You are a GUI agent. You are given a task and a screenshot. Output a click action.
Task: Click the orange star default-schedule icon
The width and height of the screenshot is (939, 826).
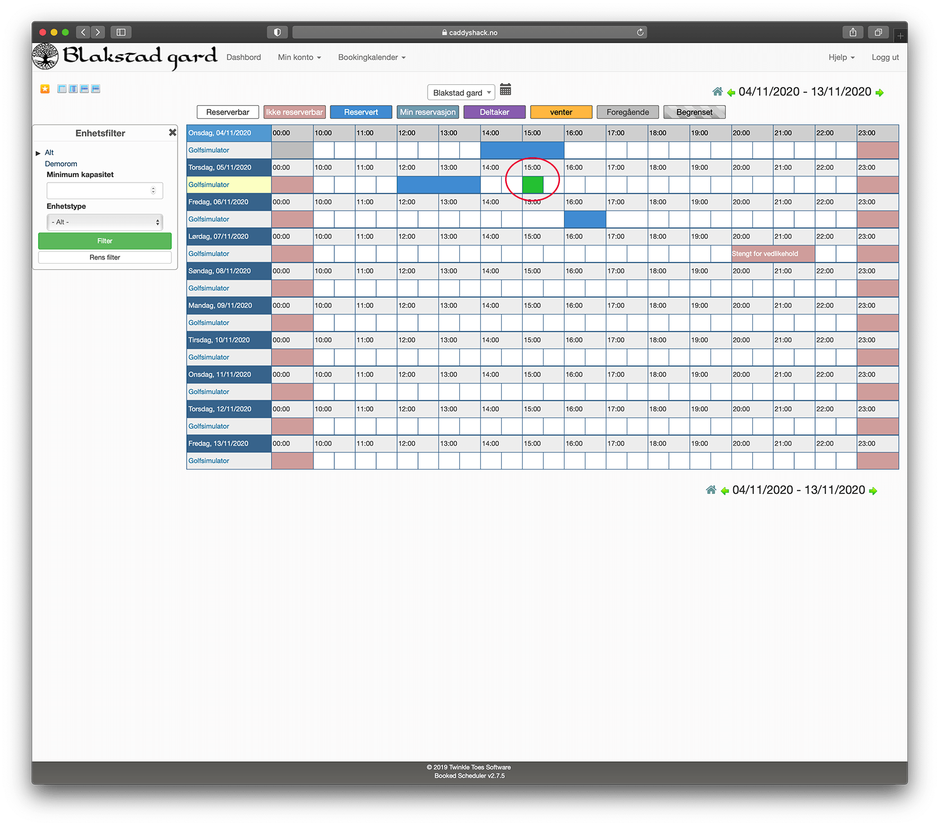(45, 89)
